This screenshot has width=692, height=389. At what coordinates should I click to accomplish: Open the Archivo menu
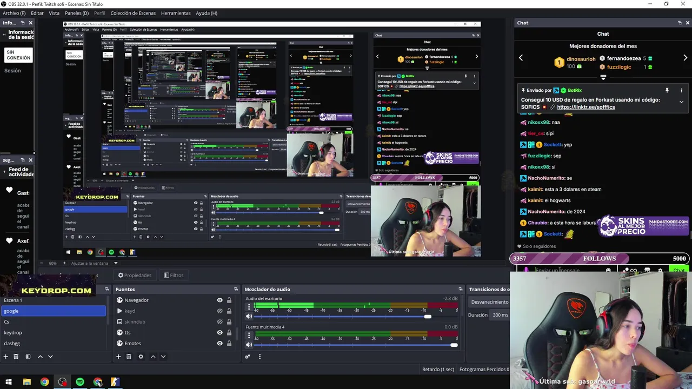15,13
